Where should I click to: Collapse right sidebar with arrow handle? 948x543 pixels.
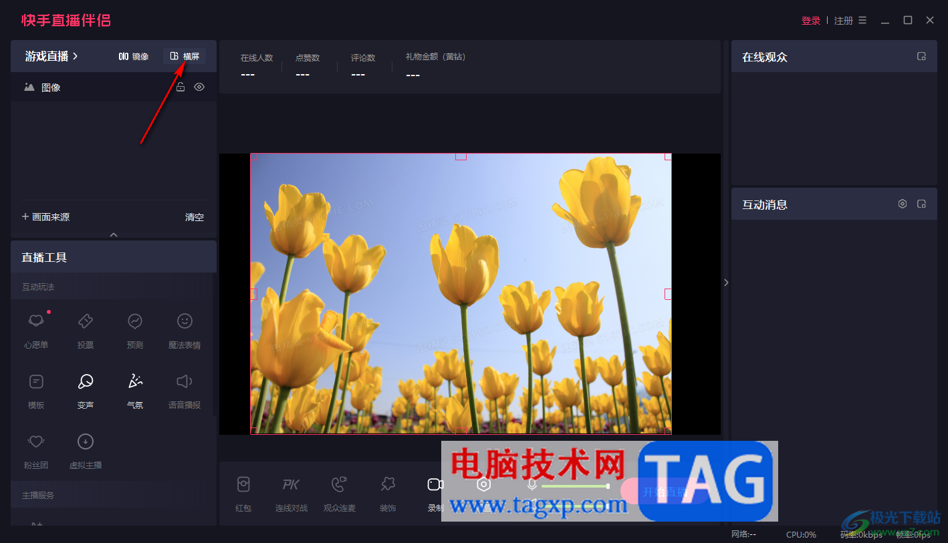tap(726, 283)
